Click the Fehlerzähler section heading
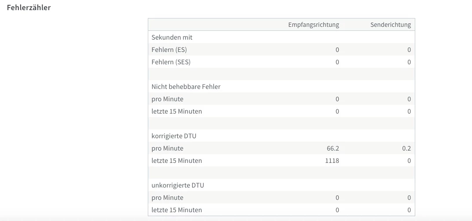 (x=29, y=7)
